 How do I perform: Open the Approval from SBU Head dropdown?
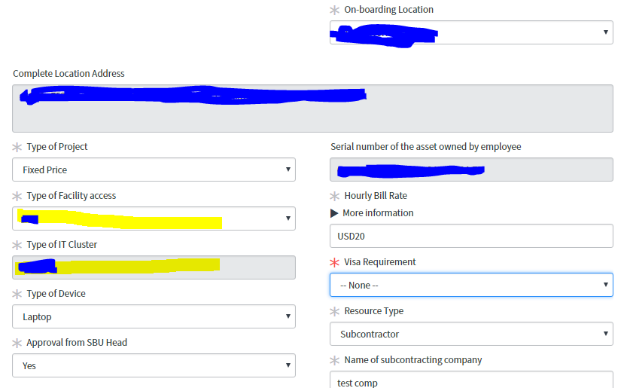pyautogui.click(x=154, y=365)
